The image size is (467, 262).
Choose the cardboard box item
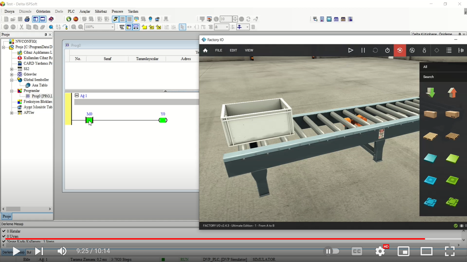430,114
